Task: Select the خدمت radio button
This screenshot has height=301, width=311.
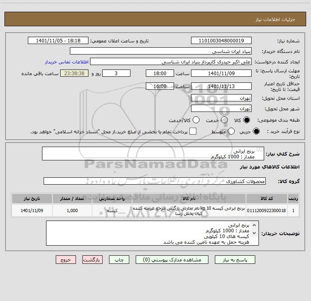Action: 224,120
